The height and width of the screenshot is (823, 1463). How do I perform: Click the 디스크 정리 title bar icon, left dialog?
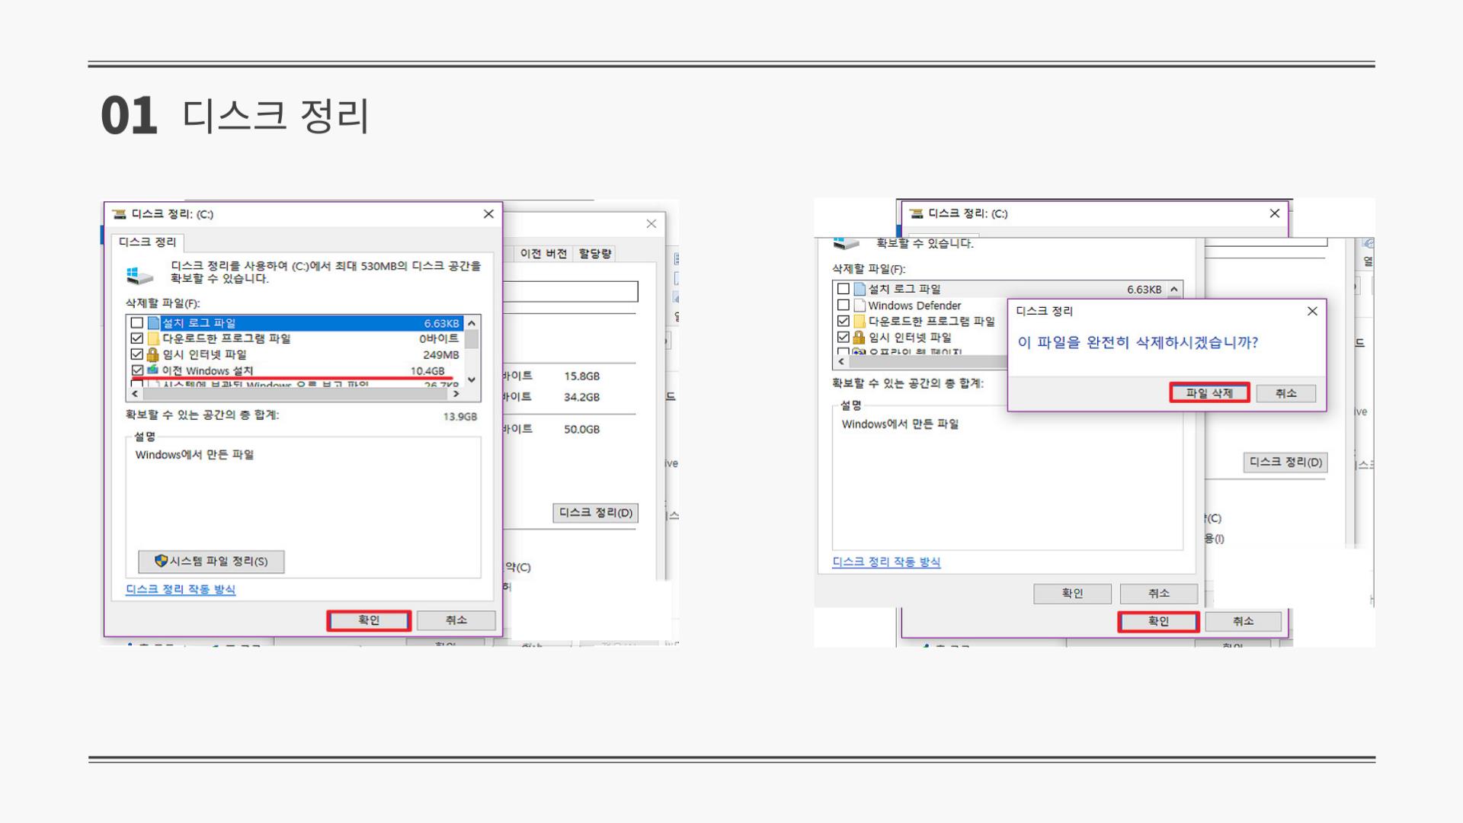click(119, 214)
